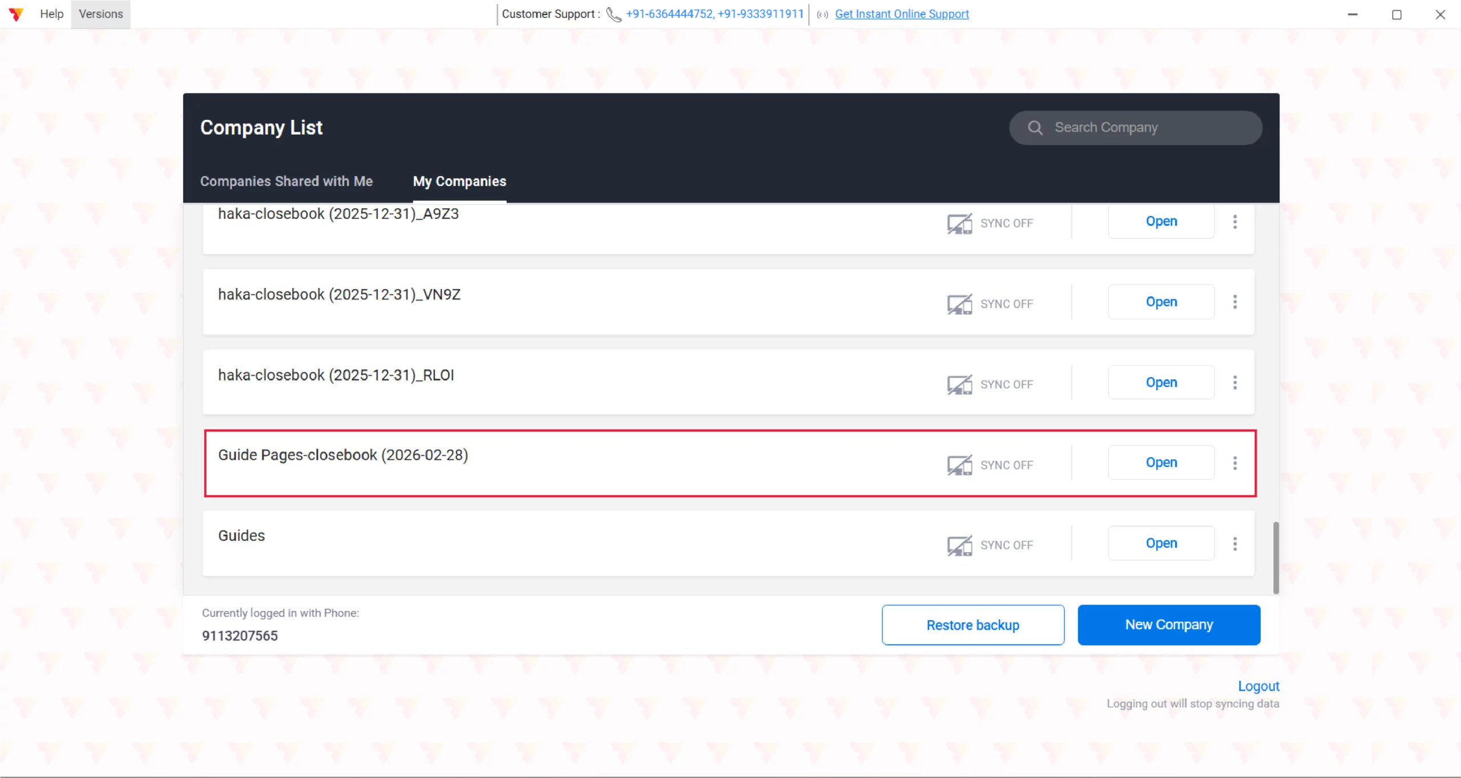Image resolution: width=1461 pixels, height=778 pixels.
Task: Open haka-closebook (2025-12-31)_A9Z3 company
Action: coord(1161,221)
